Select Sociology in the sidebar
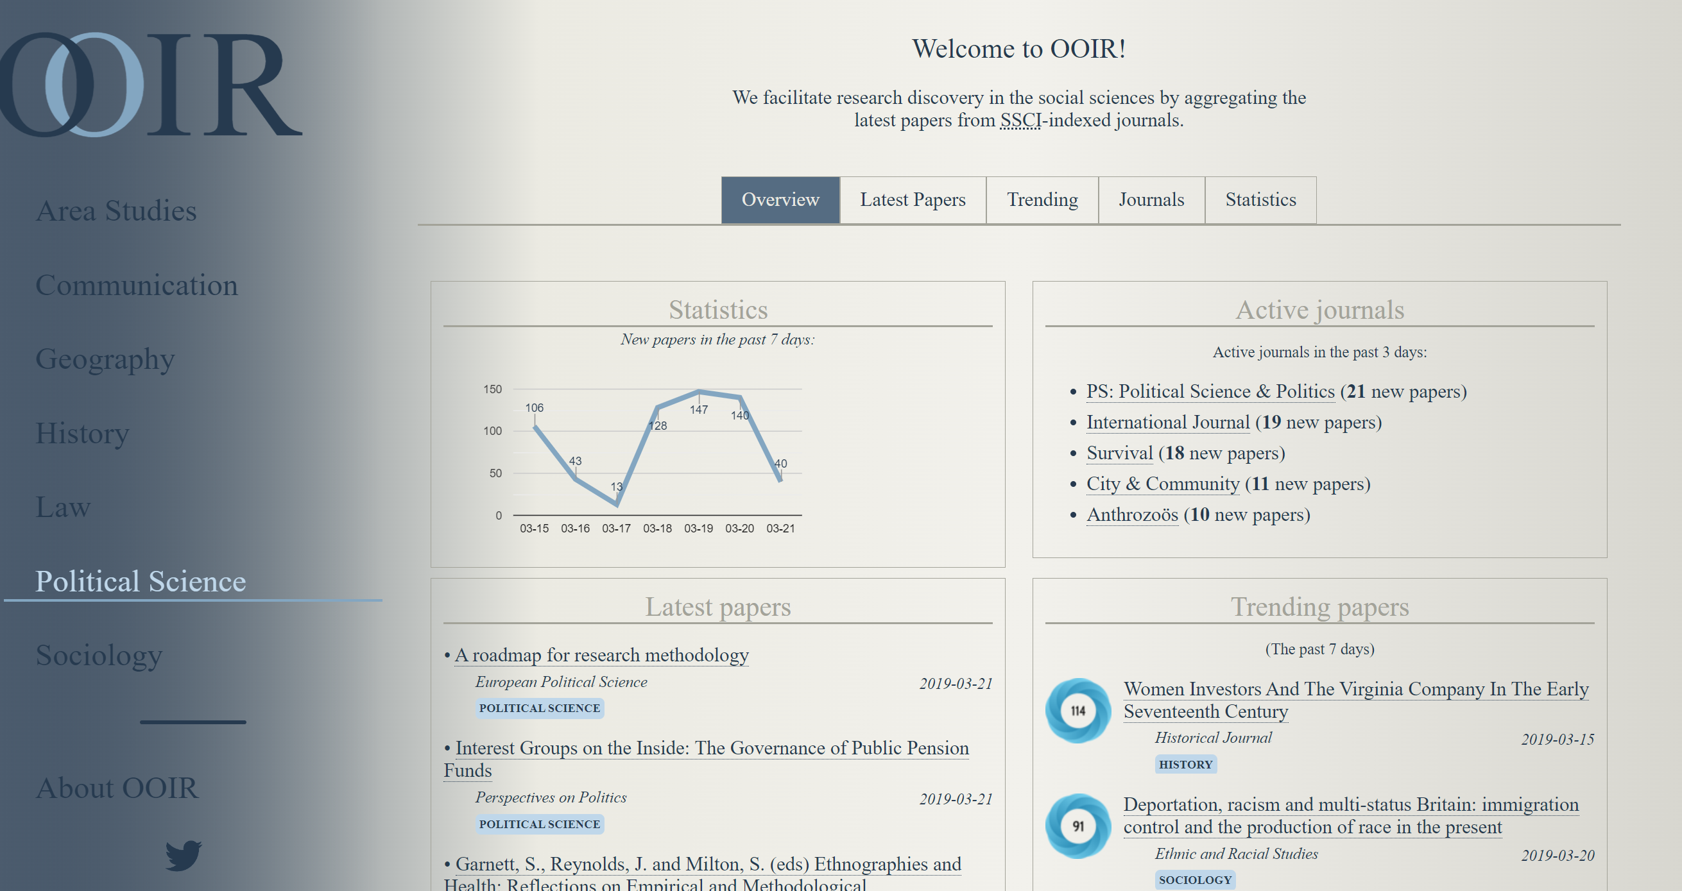The image size is (1682, 891). pyautogui.click(x=99, y=656)
